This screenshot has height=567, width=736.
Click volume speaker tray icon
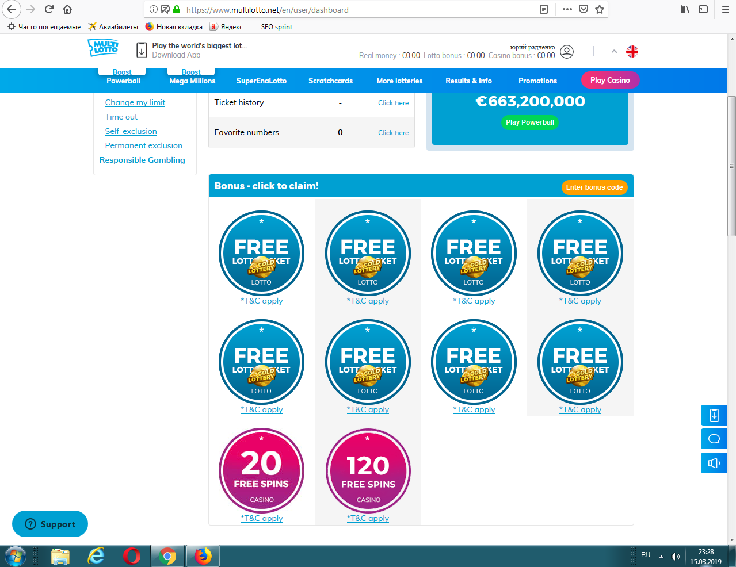click(x=676, y=557)
